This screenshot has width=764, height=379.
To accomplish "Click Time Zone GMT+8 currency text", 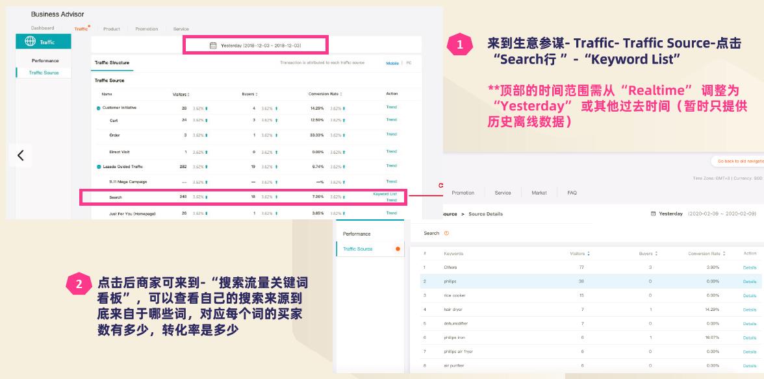I will (728, 178).
